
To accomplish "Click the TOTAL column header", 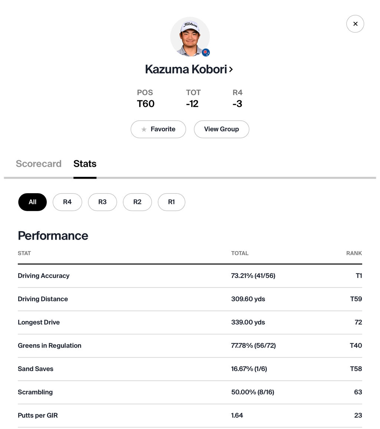I will tap(240, 253).
